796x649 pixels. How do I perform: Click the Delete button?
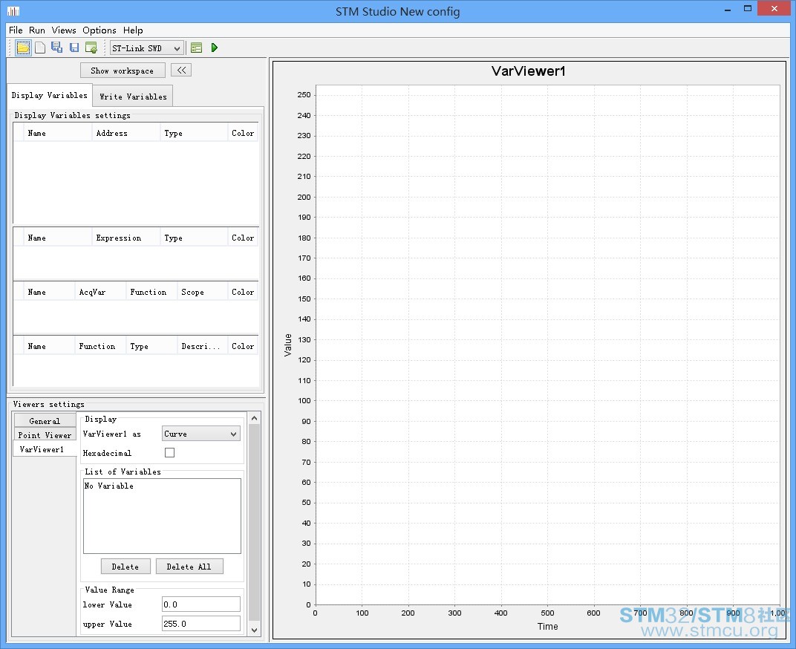click(x=125, y=567)
